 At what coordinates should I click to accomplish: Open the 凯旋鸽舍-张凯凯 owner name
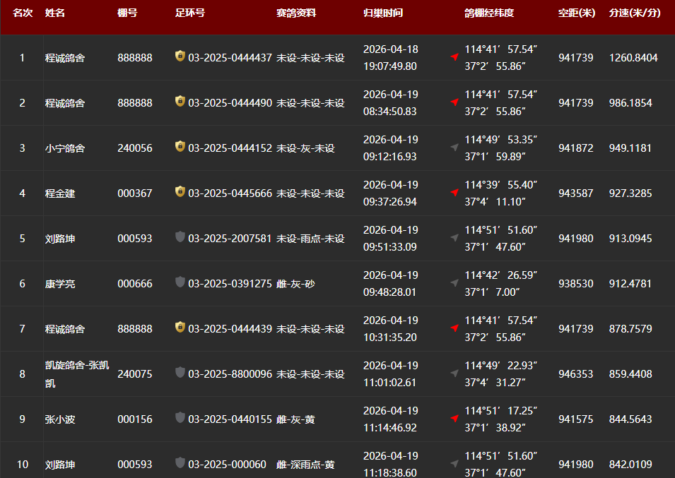(77, 374)
